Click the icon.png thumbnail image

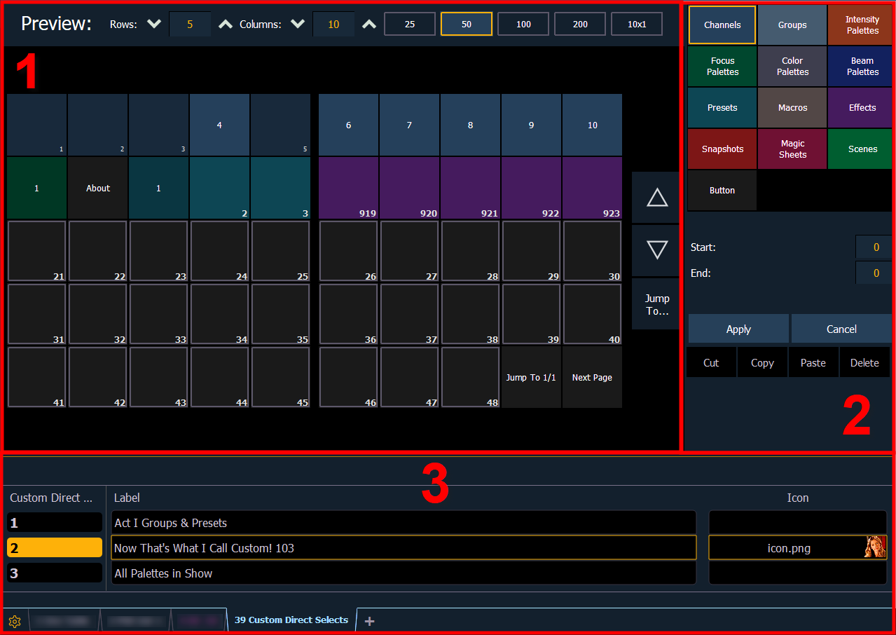point(875,547)
